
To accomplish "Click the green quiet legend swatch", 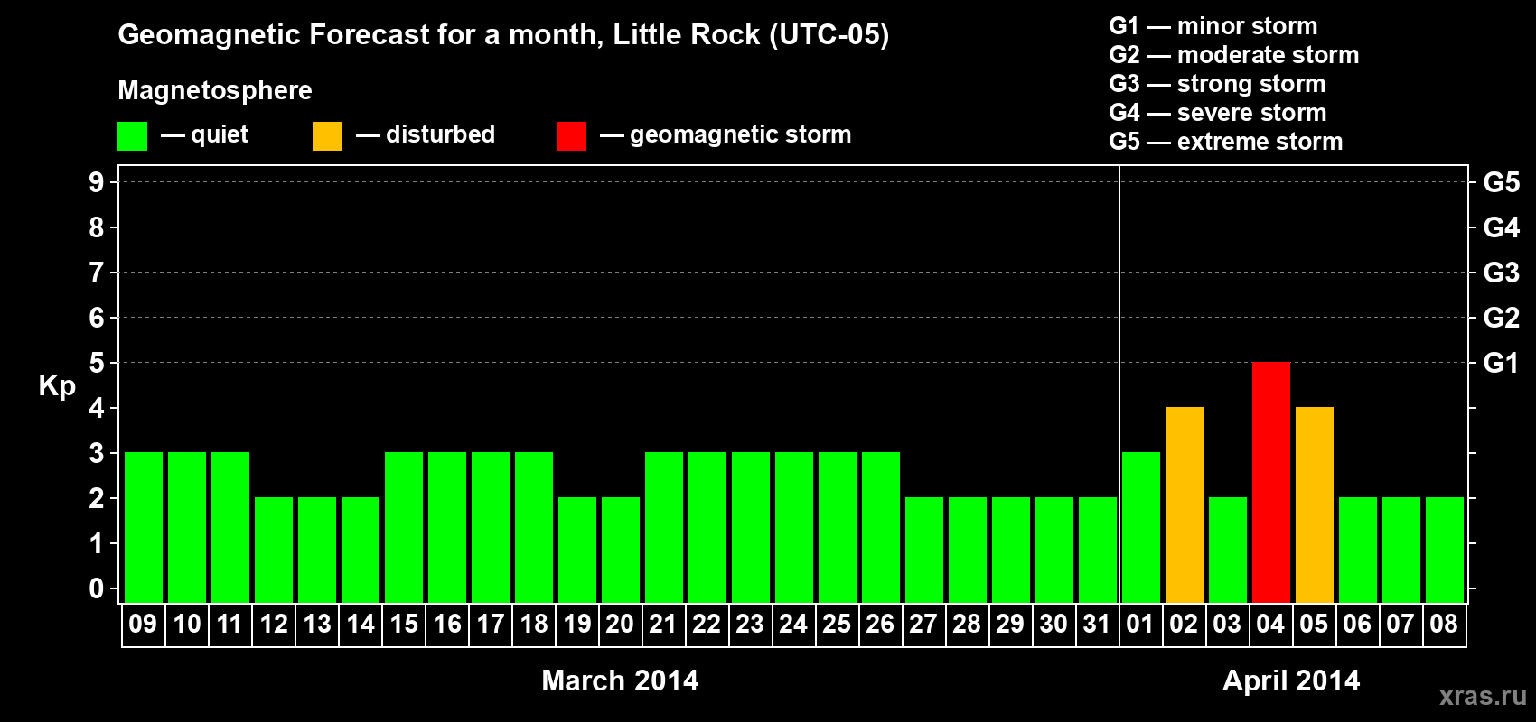I will pos(132,136).
